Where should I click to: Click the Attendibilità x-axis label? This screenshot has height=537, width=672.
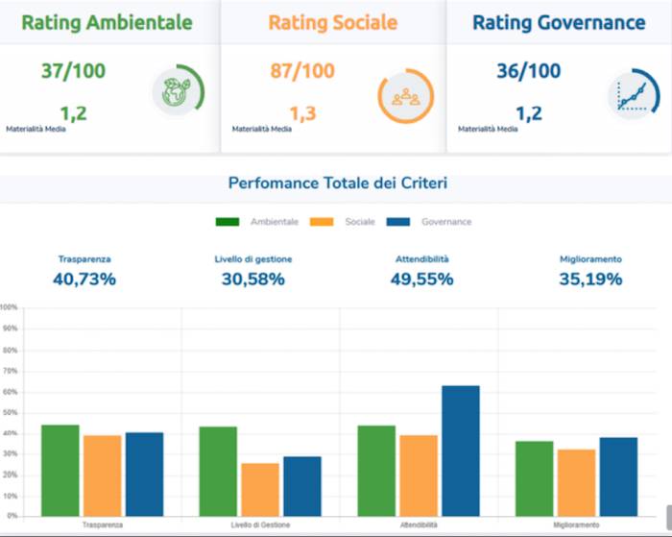pos(419,525)
